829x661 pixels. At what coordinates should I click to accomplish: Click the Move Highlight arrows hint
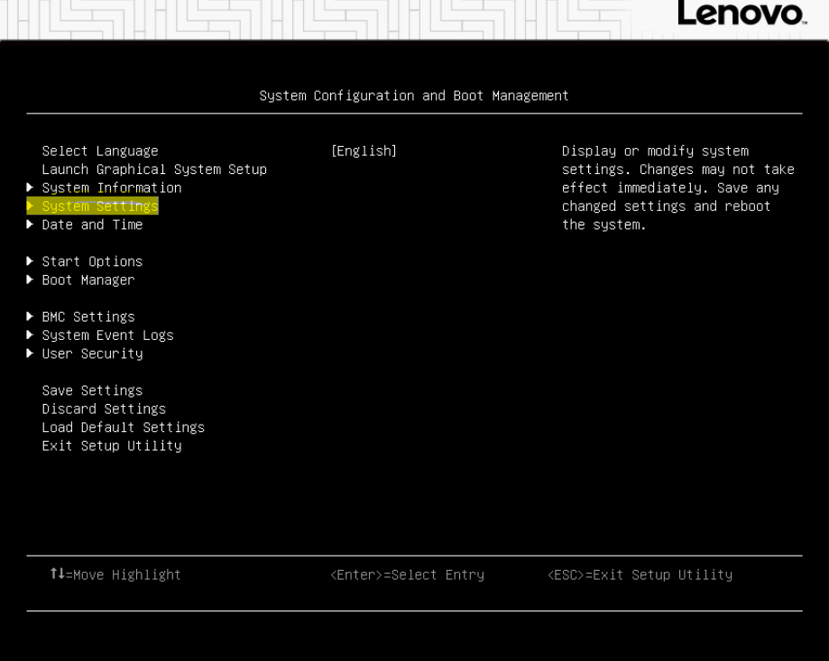coord(115,574)
